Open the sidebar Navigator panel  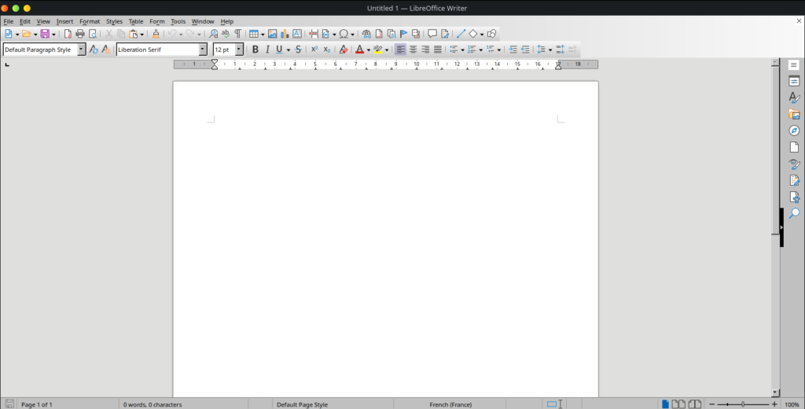coord(794,131)
